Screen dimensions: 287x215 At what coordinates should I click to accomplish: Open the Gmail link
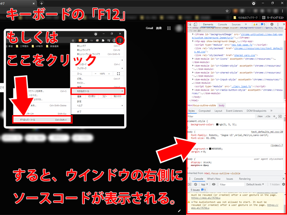click(x=149, y=28)
